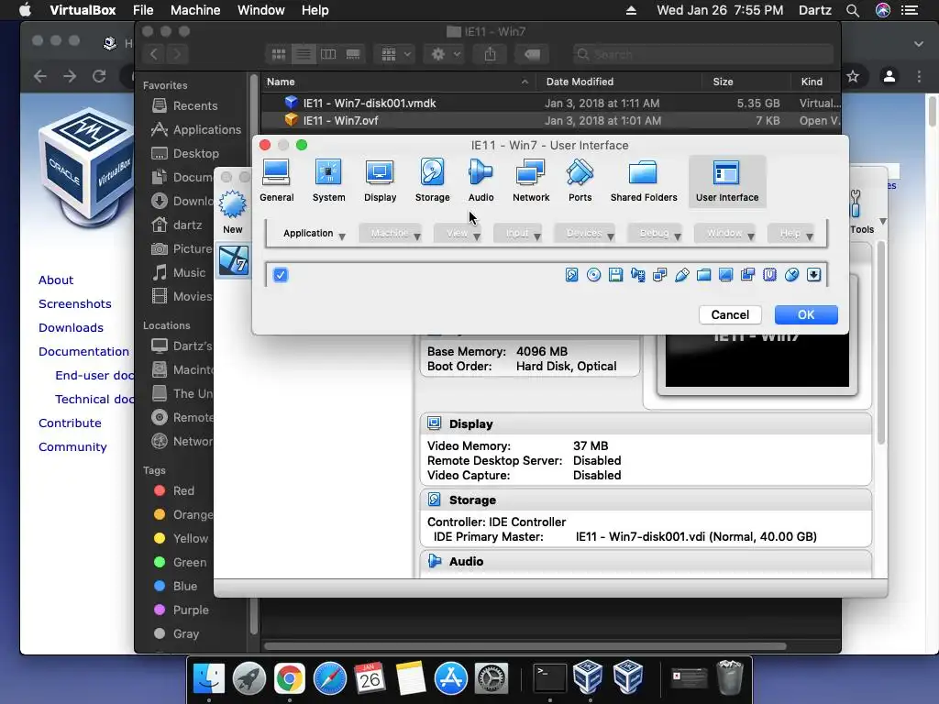Select the User Interface settings section
Image resolution: width=939 pixels, height=704 pixels.
click(x=727, y=181)
